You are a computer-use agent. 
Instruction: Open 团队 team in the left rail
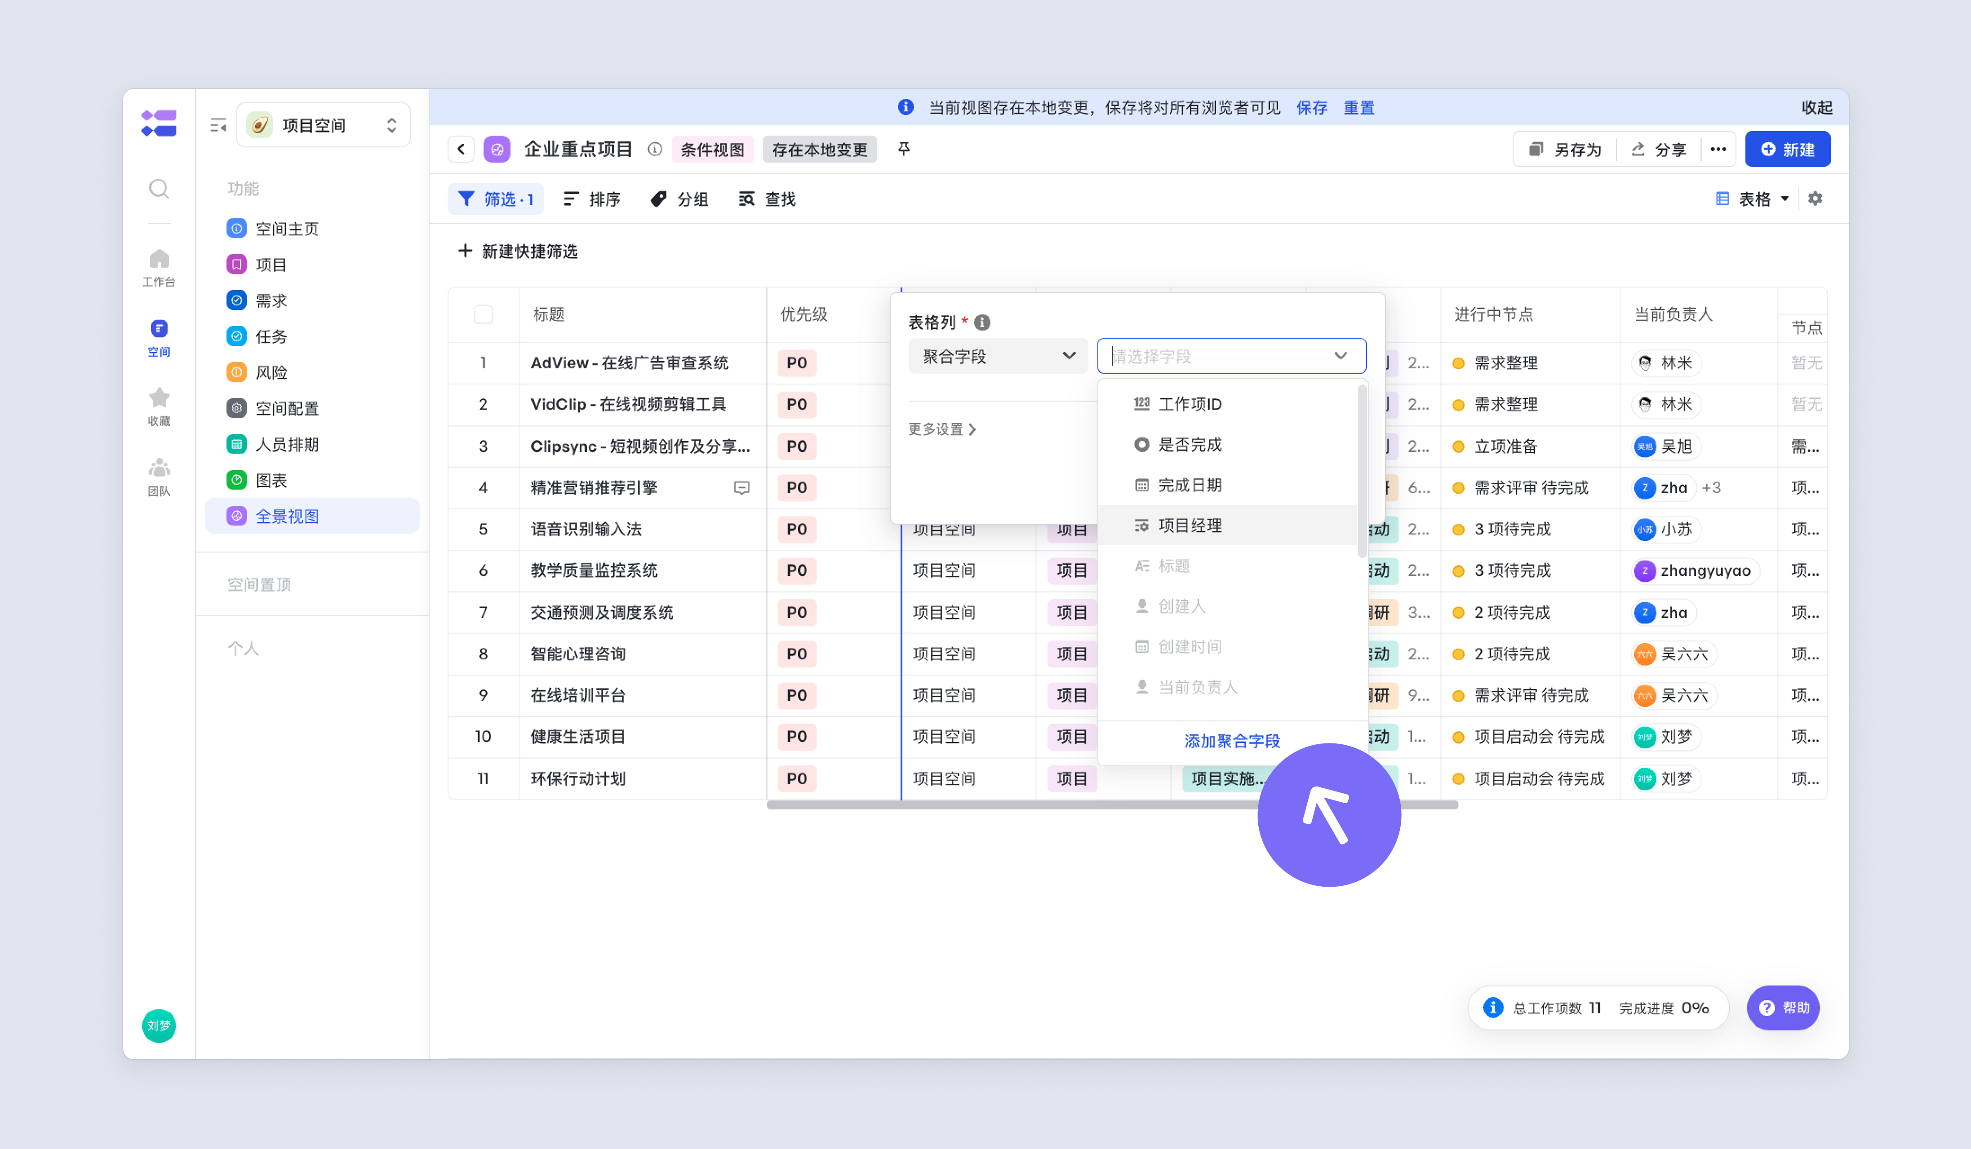coord(159,477)
